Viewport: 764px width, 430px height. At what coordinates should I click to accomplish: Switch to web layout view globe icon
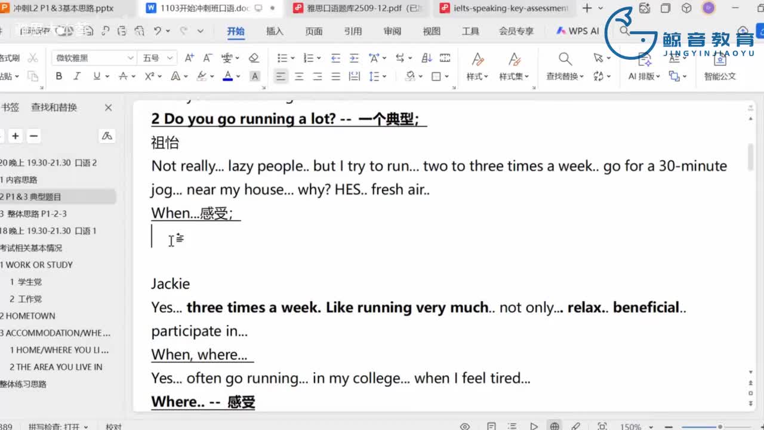point(554,426)
